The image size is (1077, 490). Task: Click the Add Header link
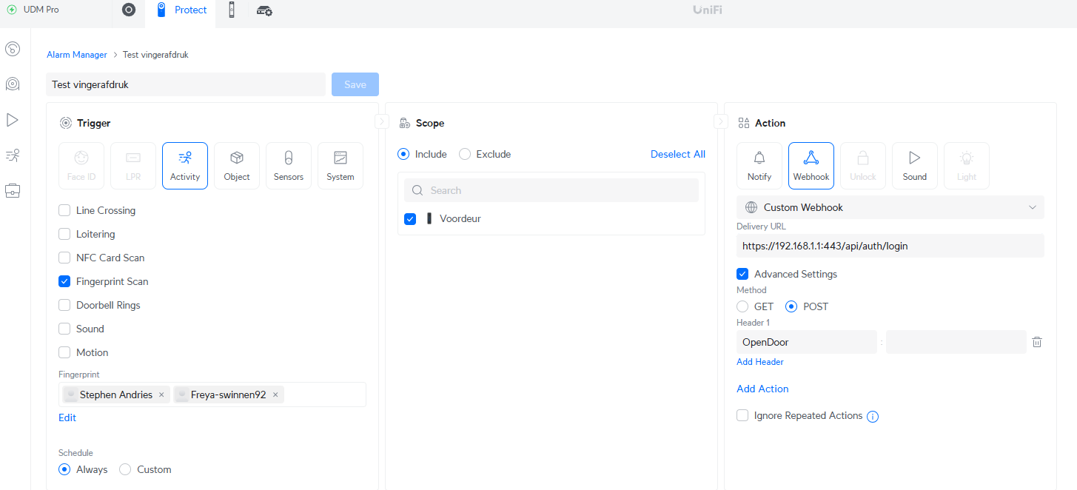coord(759,362)
